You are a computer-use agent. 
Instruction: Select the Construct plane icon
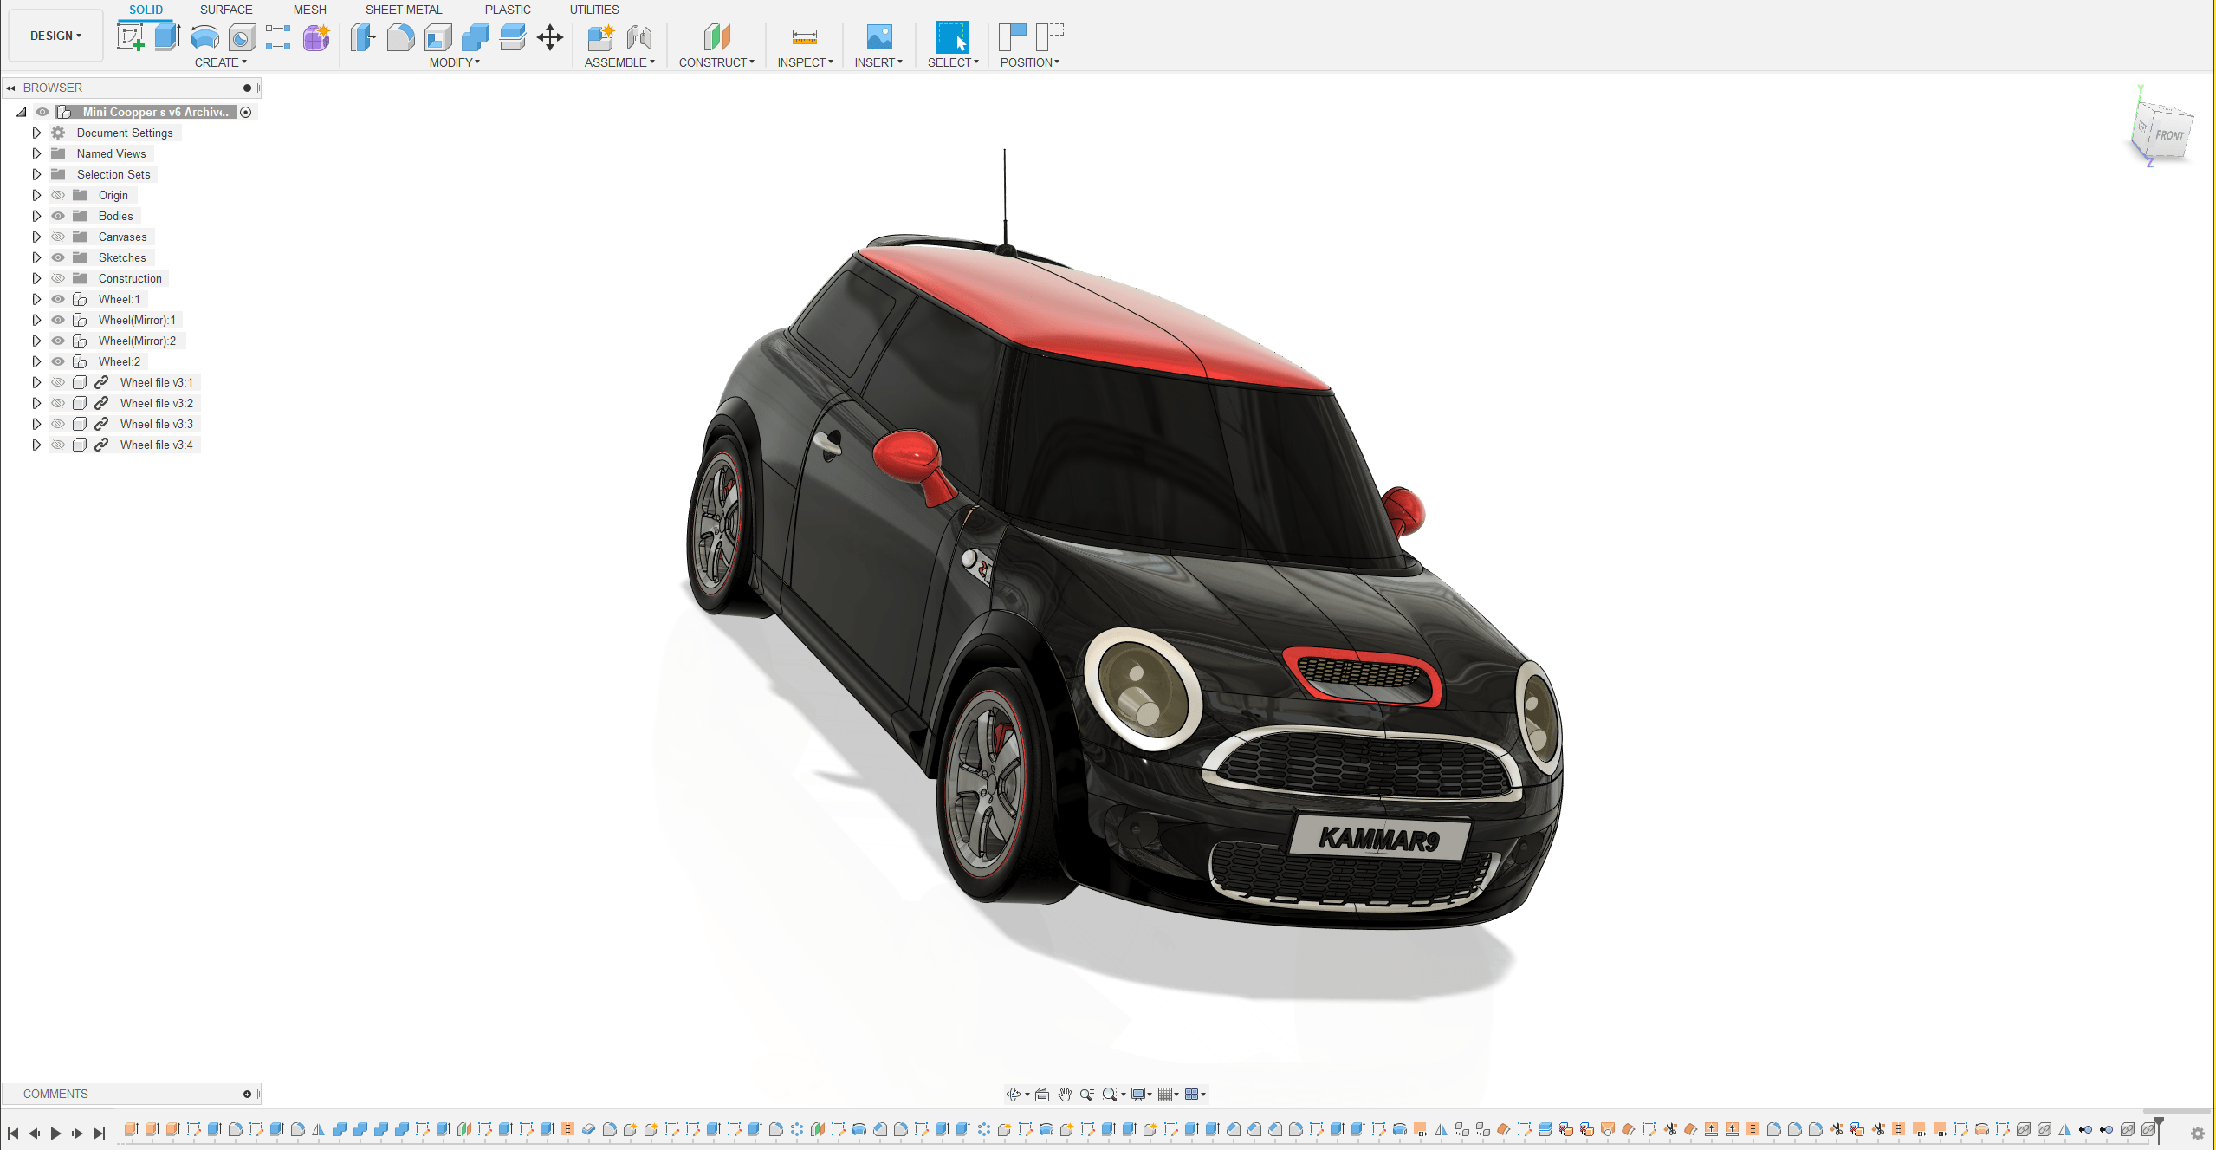(716, 37)
